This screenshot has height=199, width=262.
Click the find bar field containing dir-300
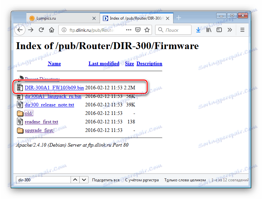(43, 180)
